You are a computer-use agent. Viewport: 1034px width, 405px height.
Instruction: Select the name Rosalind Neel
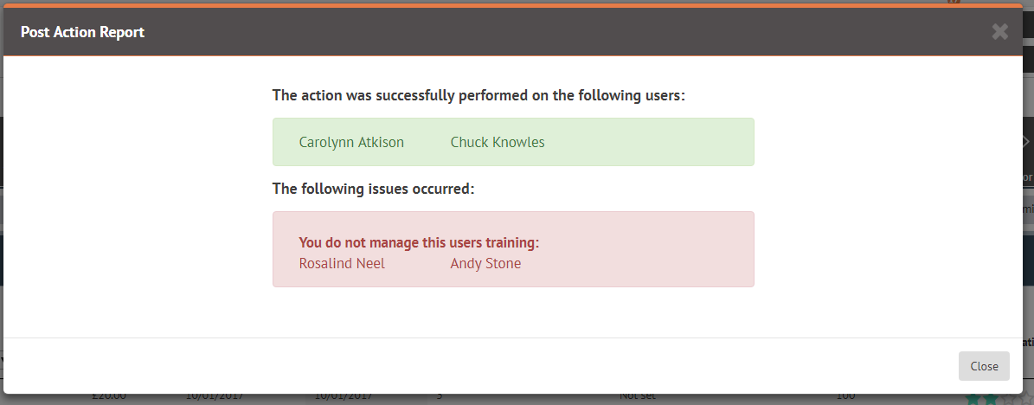342,263
